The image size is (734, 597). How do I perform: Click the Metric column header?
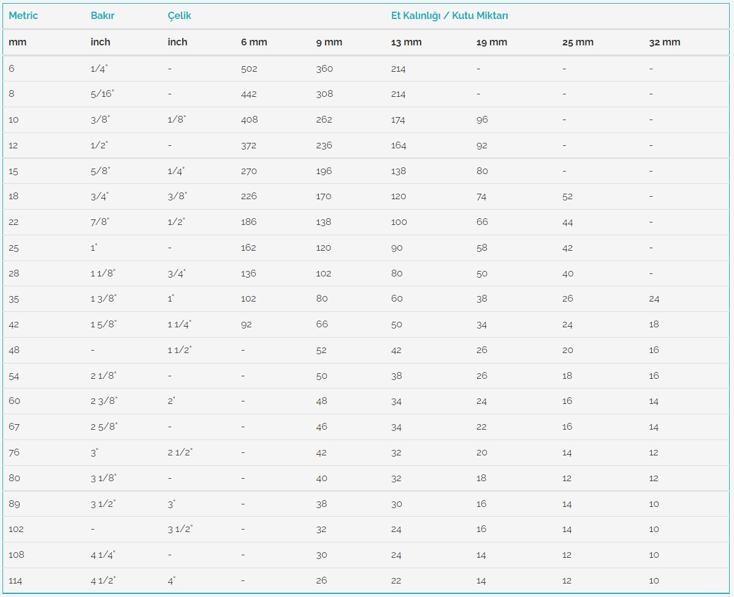[23, 16]
